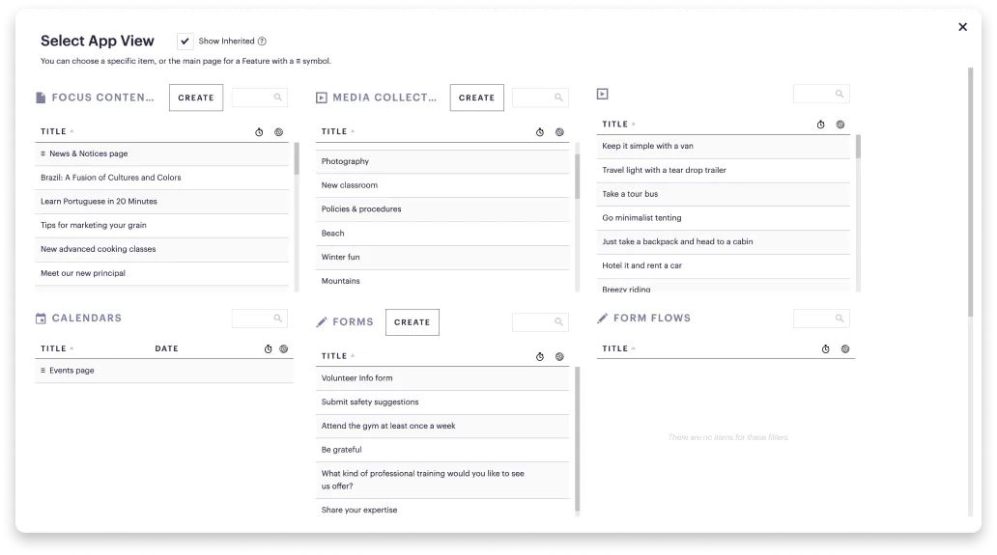The image size is (997, 555).
Task: Click the Focus Content list scrollbar
Action: coord(297,158)
